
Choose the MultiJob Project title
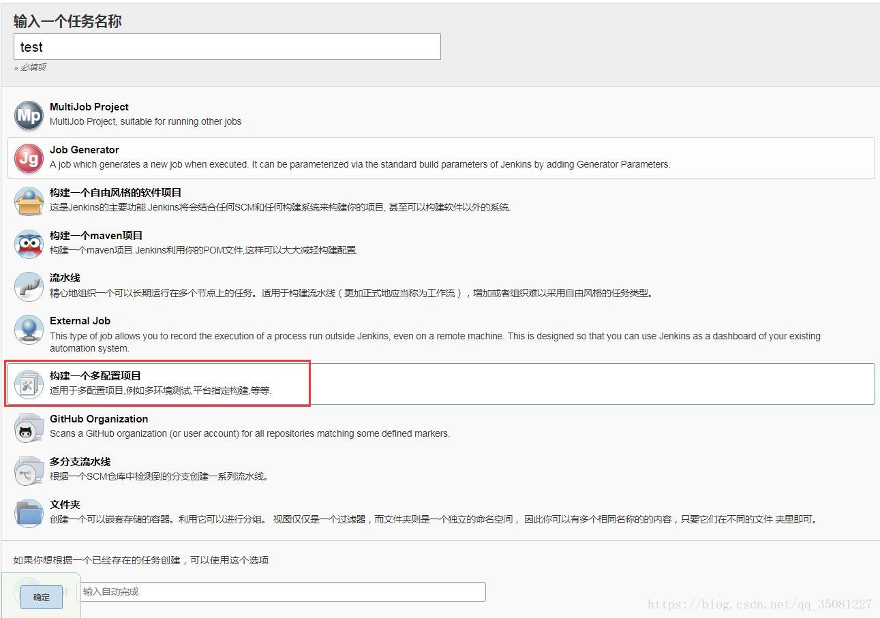point(89,107)
